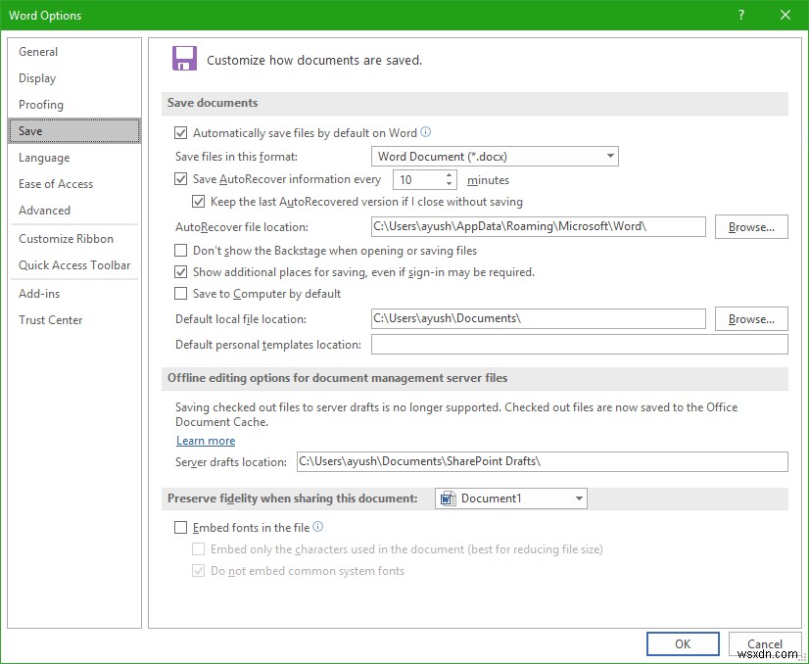809x664 pixels.
Task: Click the Help question mark in title bar
Action: 740,15
